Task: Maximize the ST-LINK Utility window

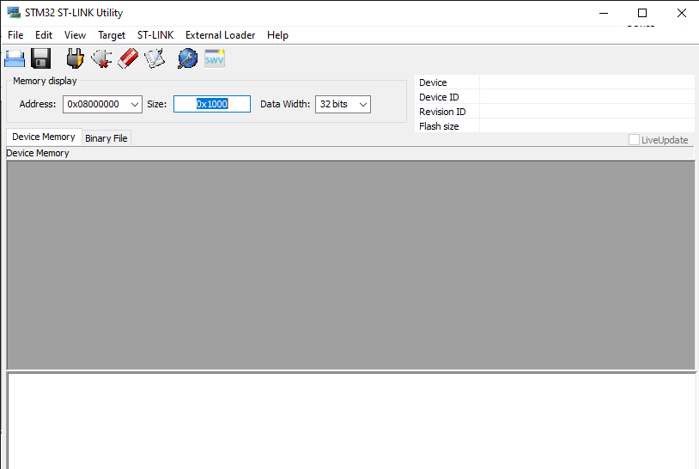Action: click(x=642, y=13)
